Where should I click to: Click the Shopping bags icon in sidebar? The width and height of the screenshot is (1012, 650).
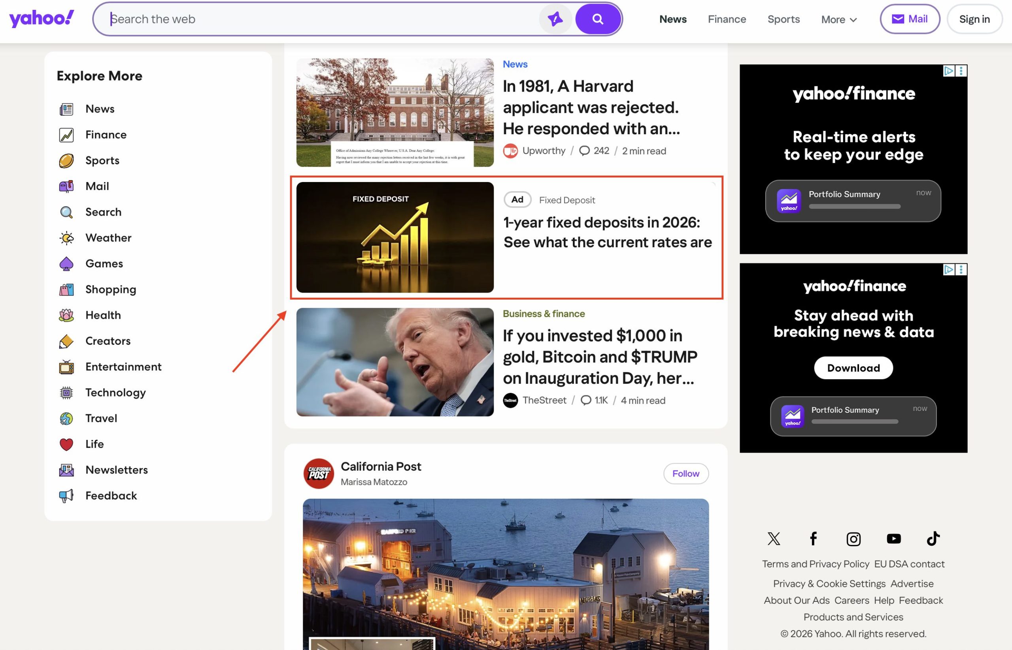tap(66, 289)
